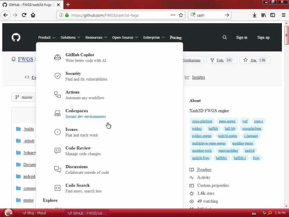Go to browser home page icon
Screen dimensions: 289x217
coord(33,15)
